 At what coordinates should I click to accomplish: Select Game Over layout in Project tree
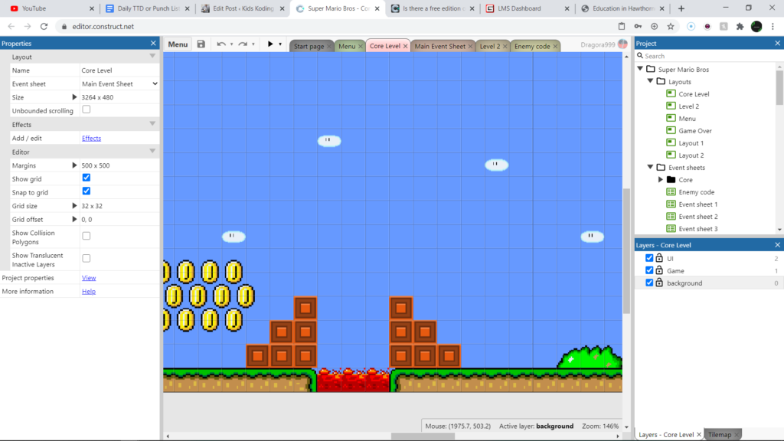695,130
